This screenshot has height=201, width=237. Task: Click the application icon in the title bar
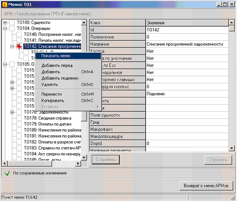[x=4, y=4]
